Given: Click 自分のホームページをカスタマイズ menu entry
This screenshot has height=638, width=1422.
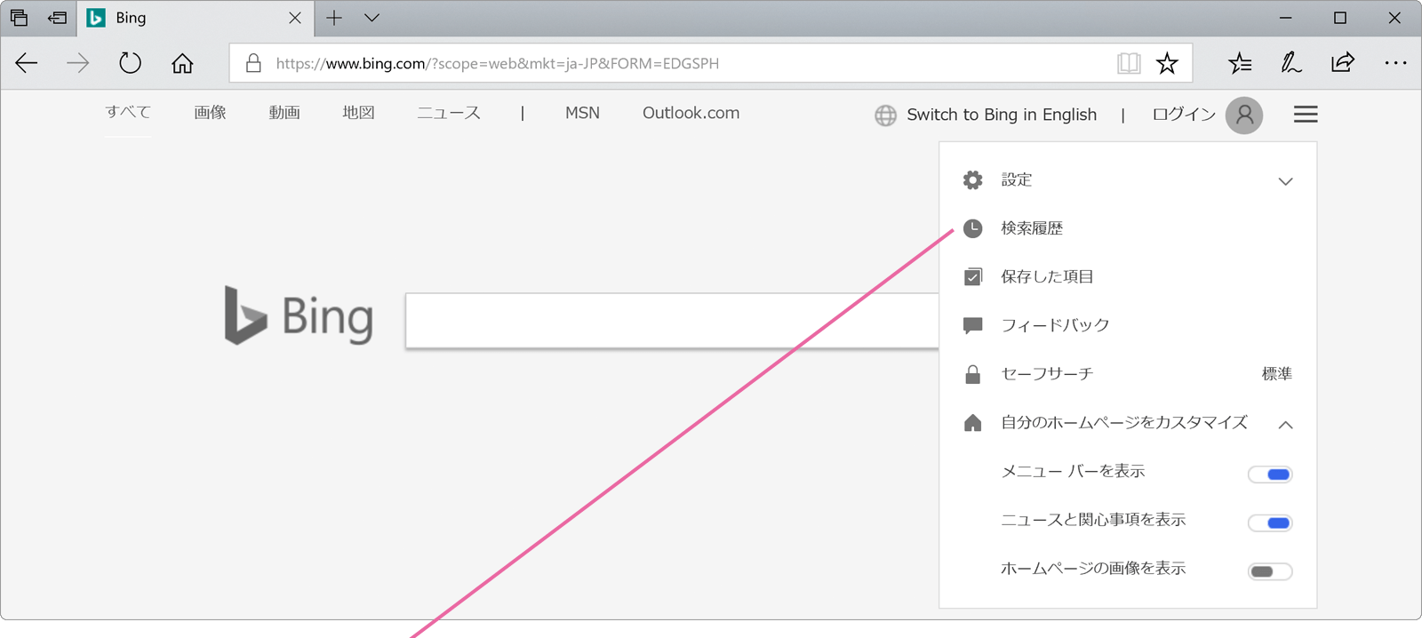Looking at the screenshot, I should 1128,423.
